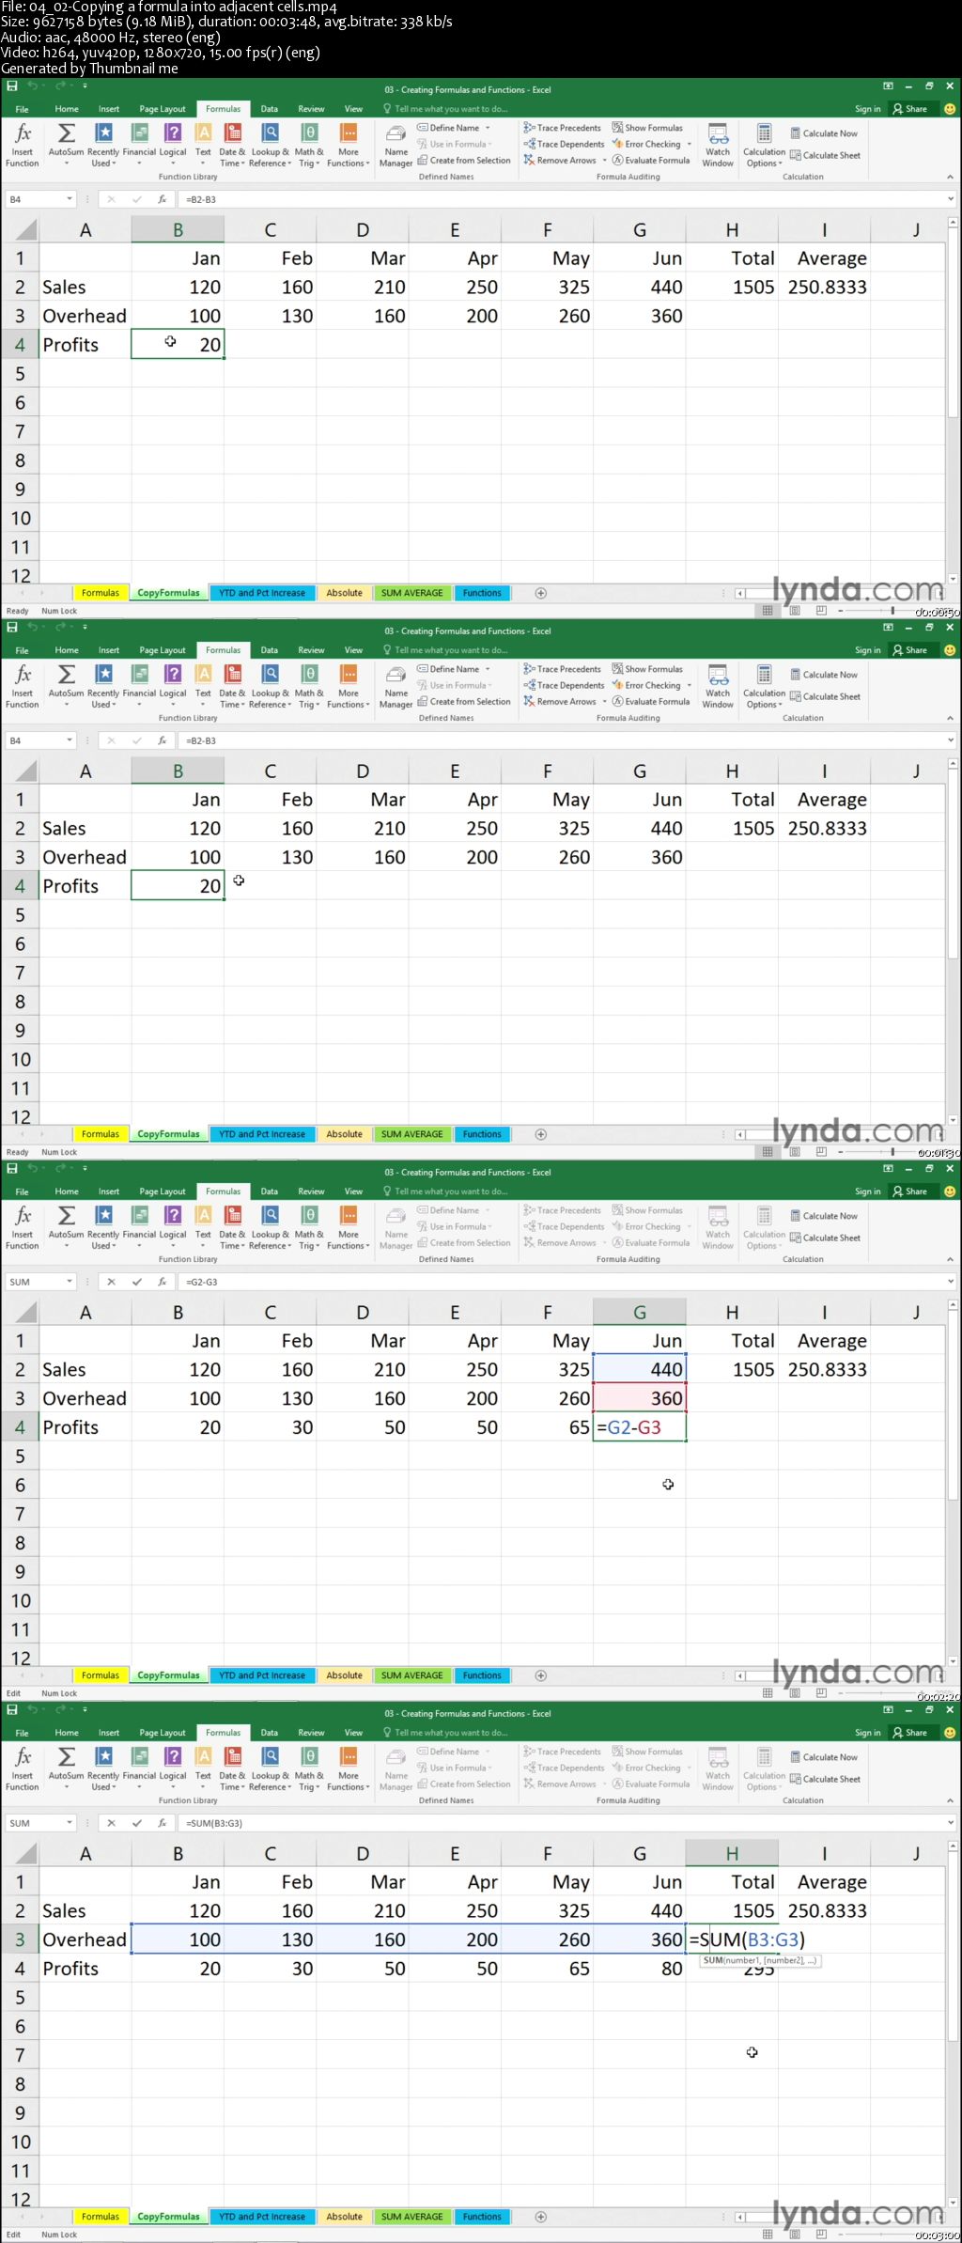Add new sheet with plus icon, top frame
Screen dimensions: 962x2243
point(541,593)
